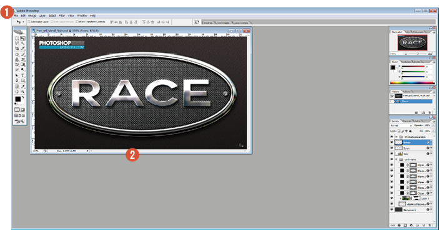Select the Rectangular Marquee tool

(x=16, y=38)
